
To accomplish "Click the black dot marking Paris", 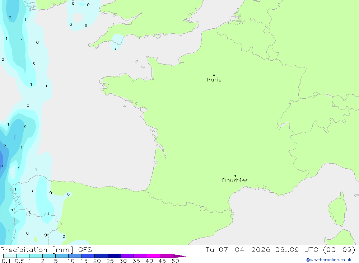I will (x=214, y=75).
